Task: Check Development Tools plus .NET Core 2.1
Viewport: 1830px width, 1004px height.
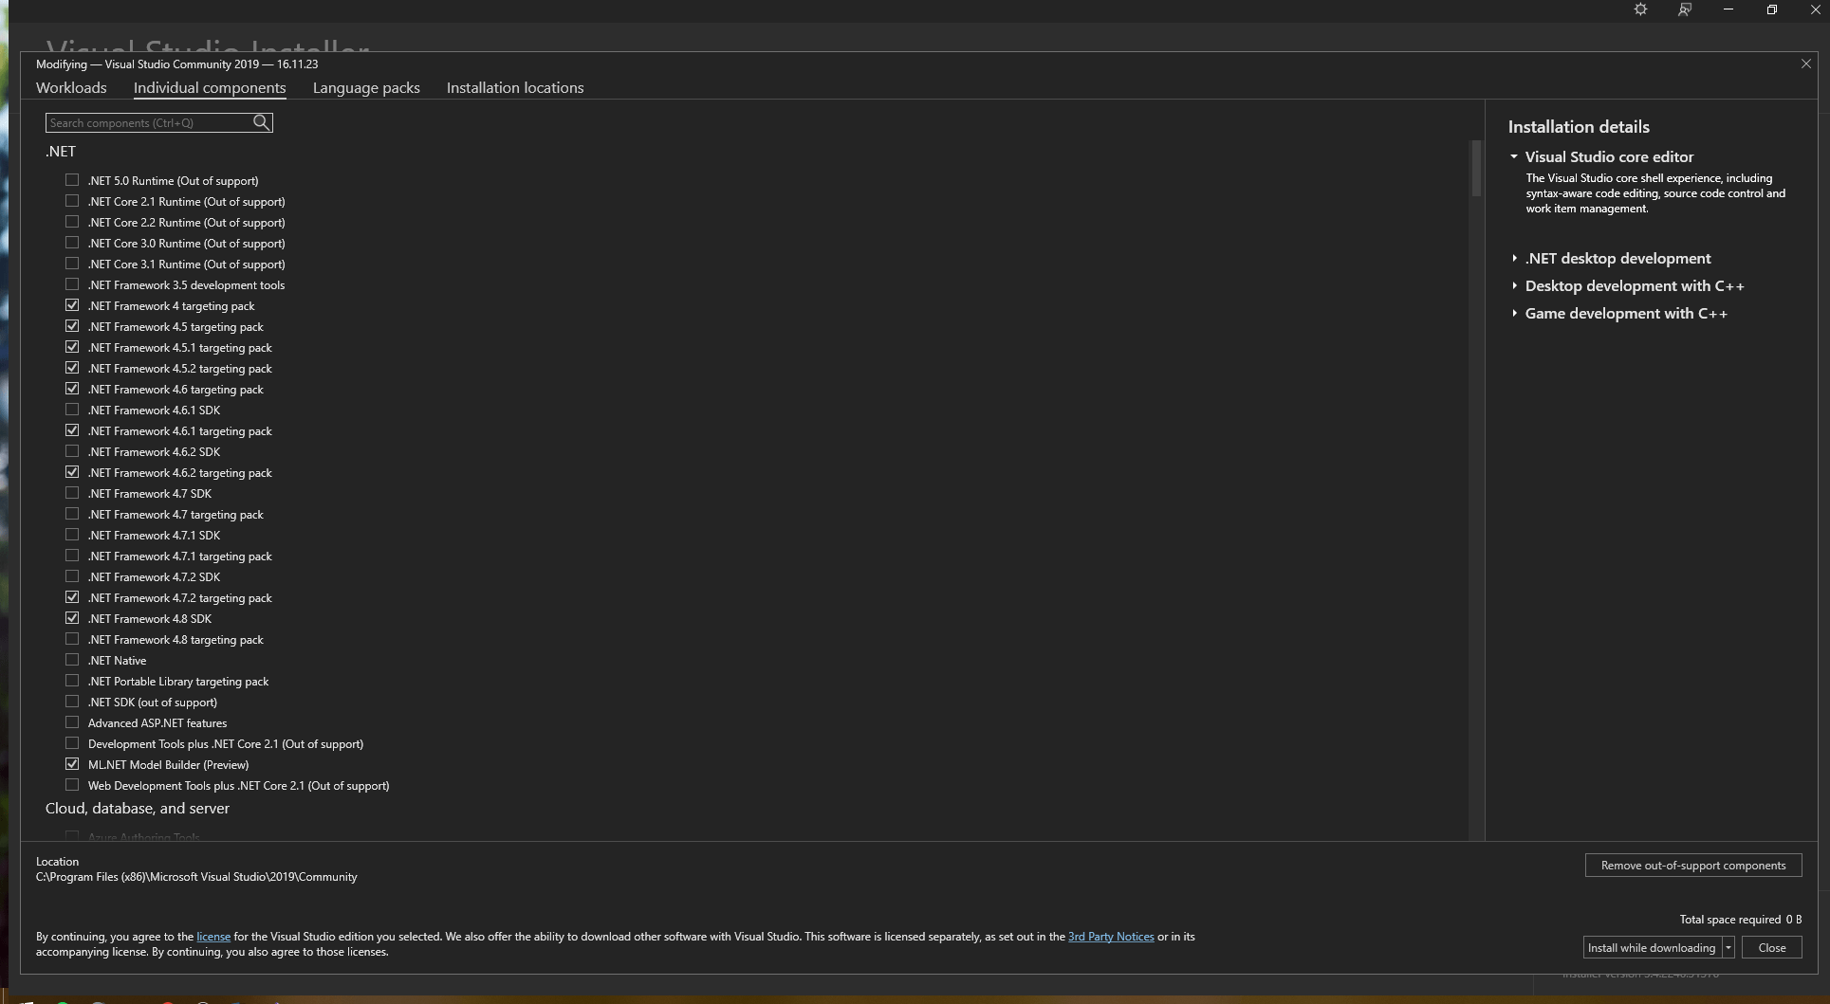Action: coord(72,743)
